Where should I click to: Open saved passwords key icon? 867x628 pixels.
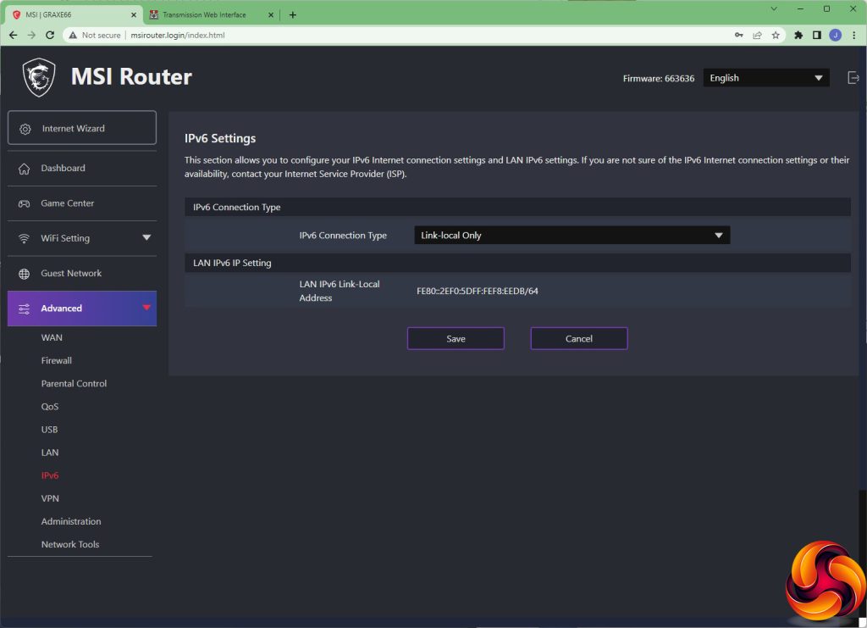738,35
